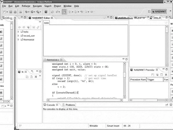Toggle Link with Editor in project view
173x130 pixels.
click(38, 27)
